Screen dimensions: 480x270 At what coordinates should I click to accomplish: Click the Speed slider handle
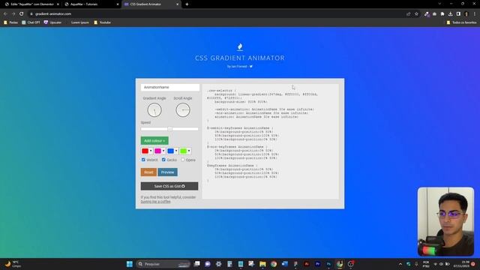pyautogui.click(x=170, y=129)
